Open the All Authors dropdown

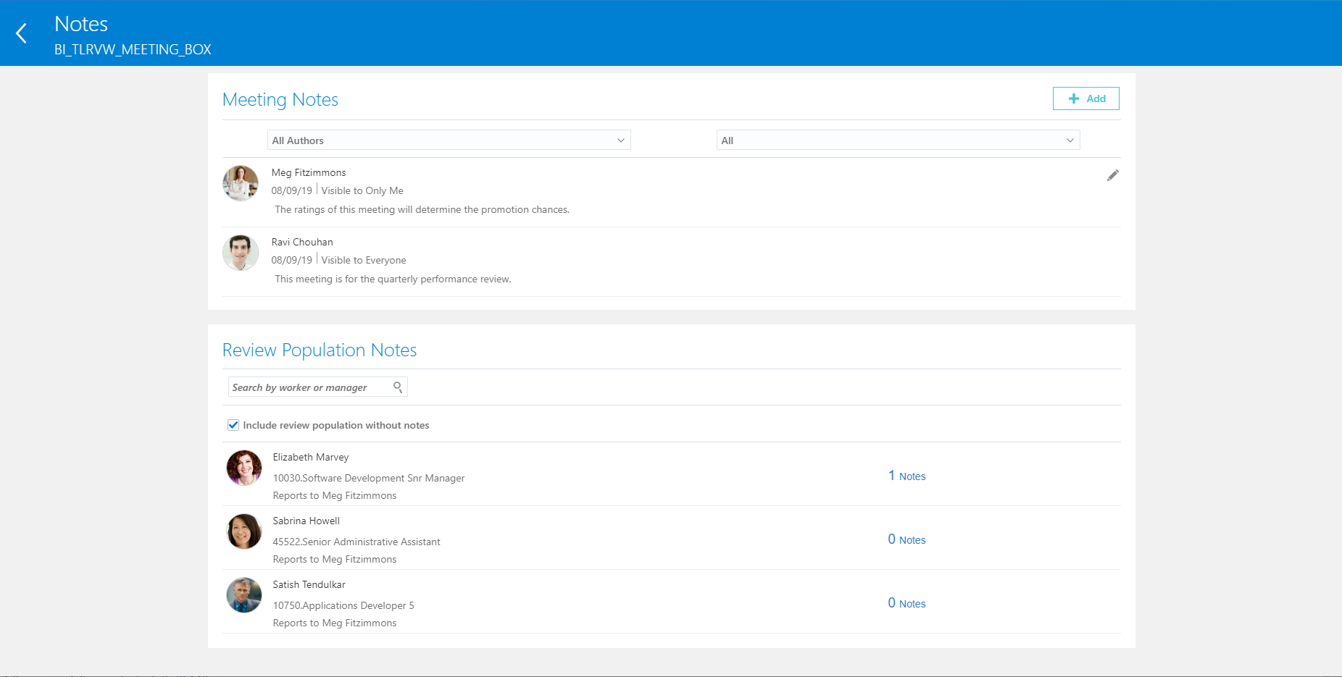[x=449, y=140]
